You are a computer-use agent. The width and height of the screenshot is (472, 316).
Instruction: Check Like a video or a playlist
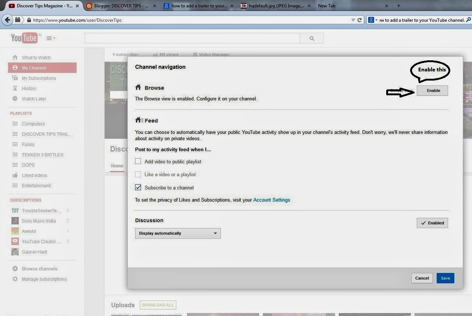pyautogui.click(x=138, y=174)
